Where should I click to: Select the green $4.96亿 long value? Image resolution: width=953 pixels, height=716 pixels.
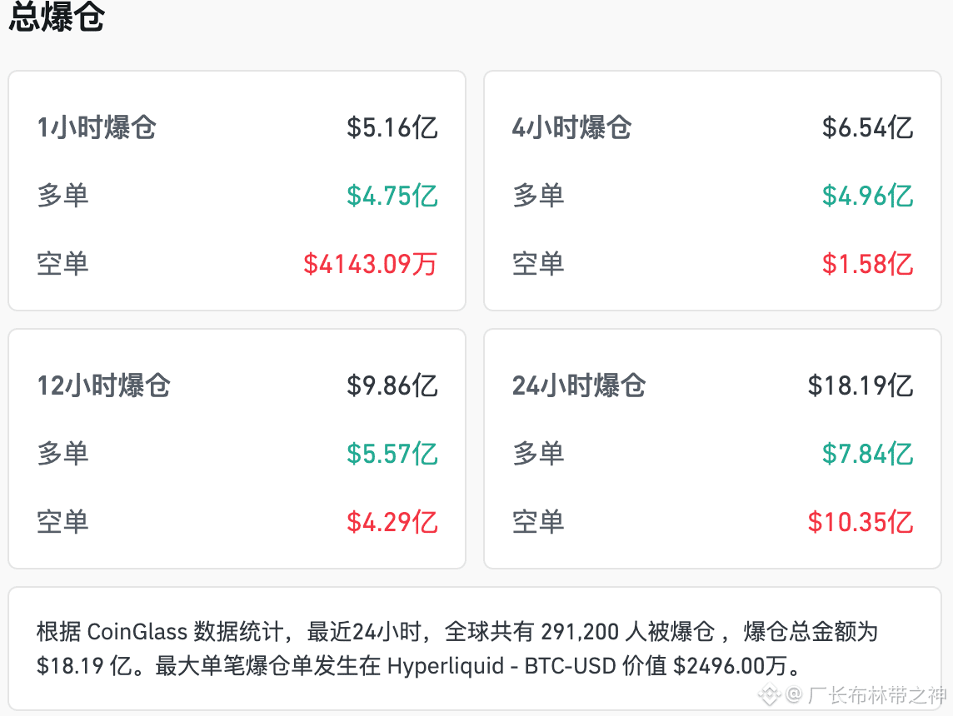tap(867, 196)
